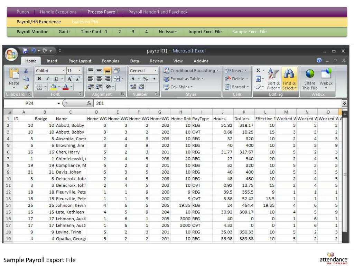Apply Percent Style format

click(146, 79)
